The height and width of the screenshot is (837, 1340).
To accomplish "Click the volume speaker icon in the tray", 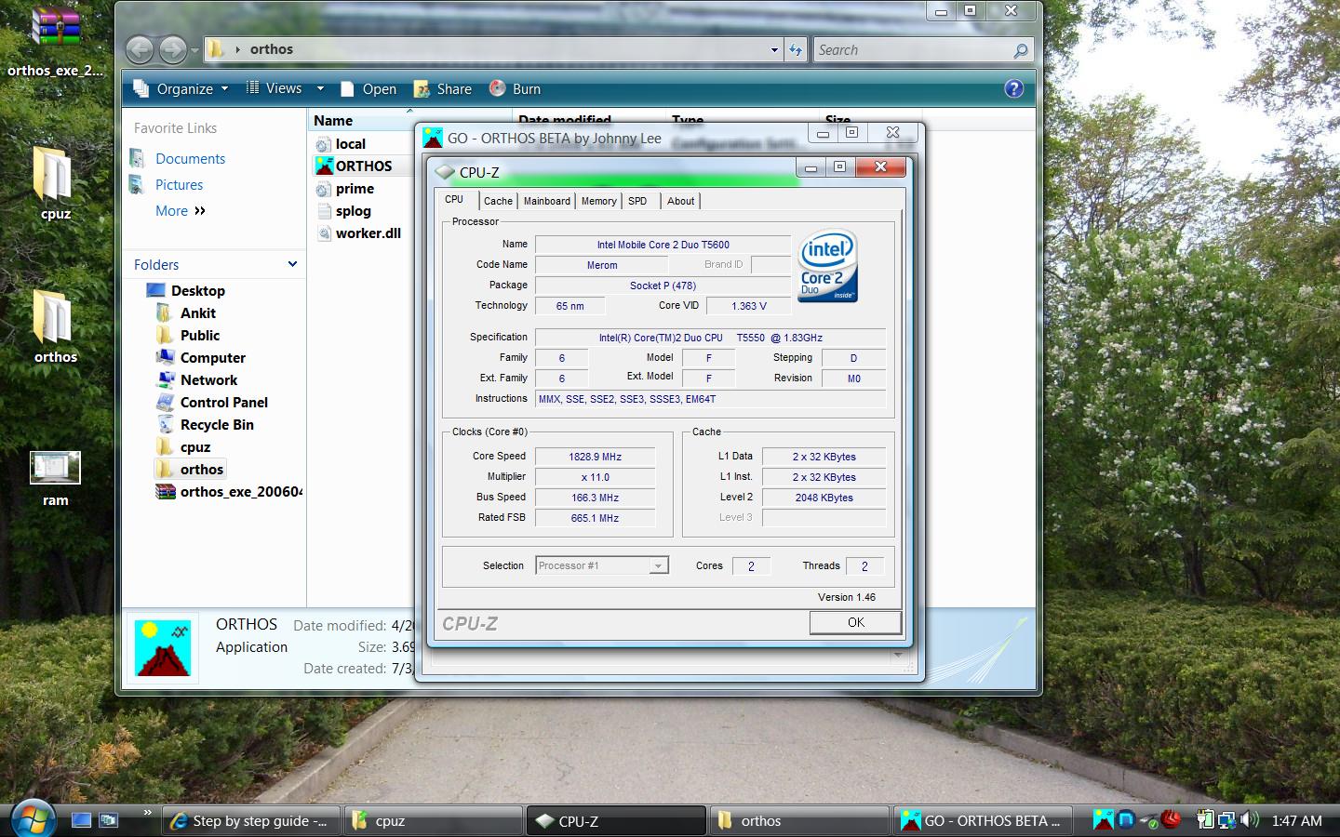I will point(1250,820).
